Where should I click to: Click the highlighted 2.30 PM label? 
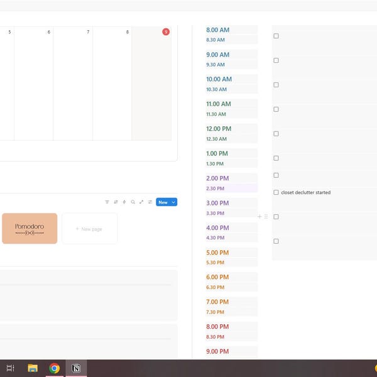coord(215,188)
